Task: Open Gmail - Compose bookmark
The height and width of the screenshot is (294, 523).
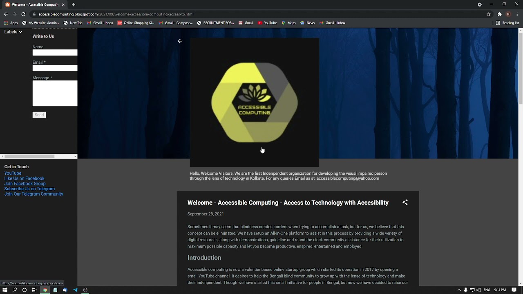Action: pyautogui.click(x=175, y=23)
